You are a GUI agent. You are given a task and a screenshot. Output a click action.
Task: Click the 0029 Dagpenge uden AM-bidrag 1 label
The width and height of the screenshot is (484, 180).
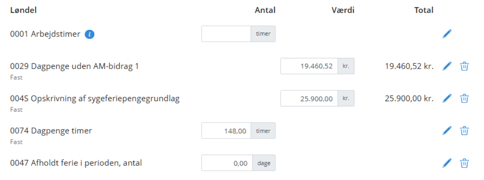point(75,66)
